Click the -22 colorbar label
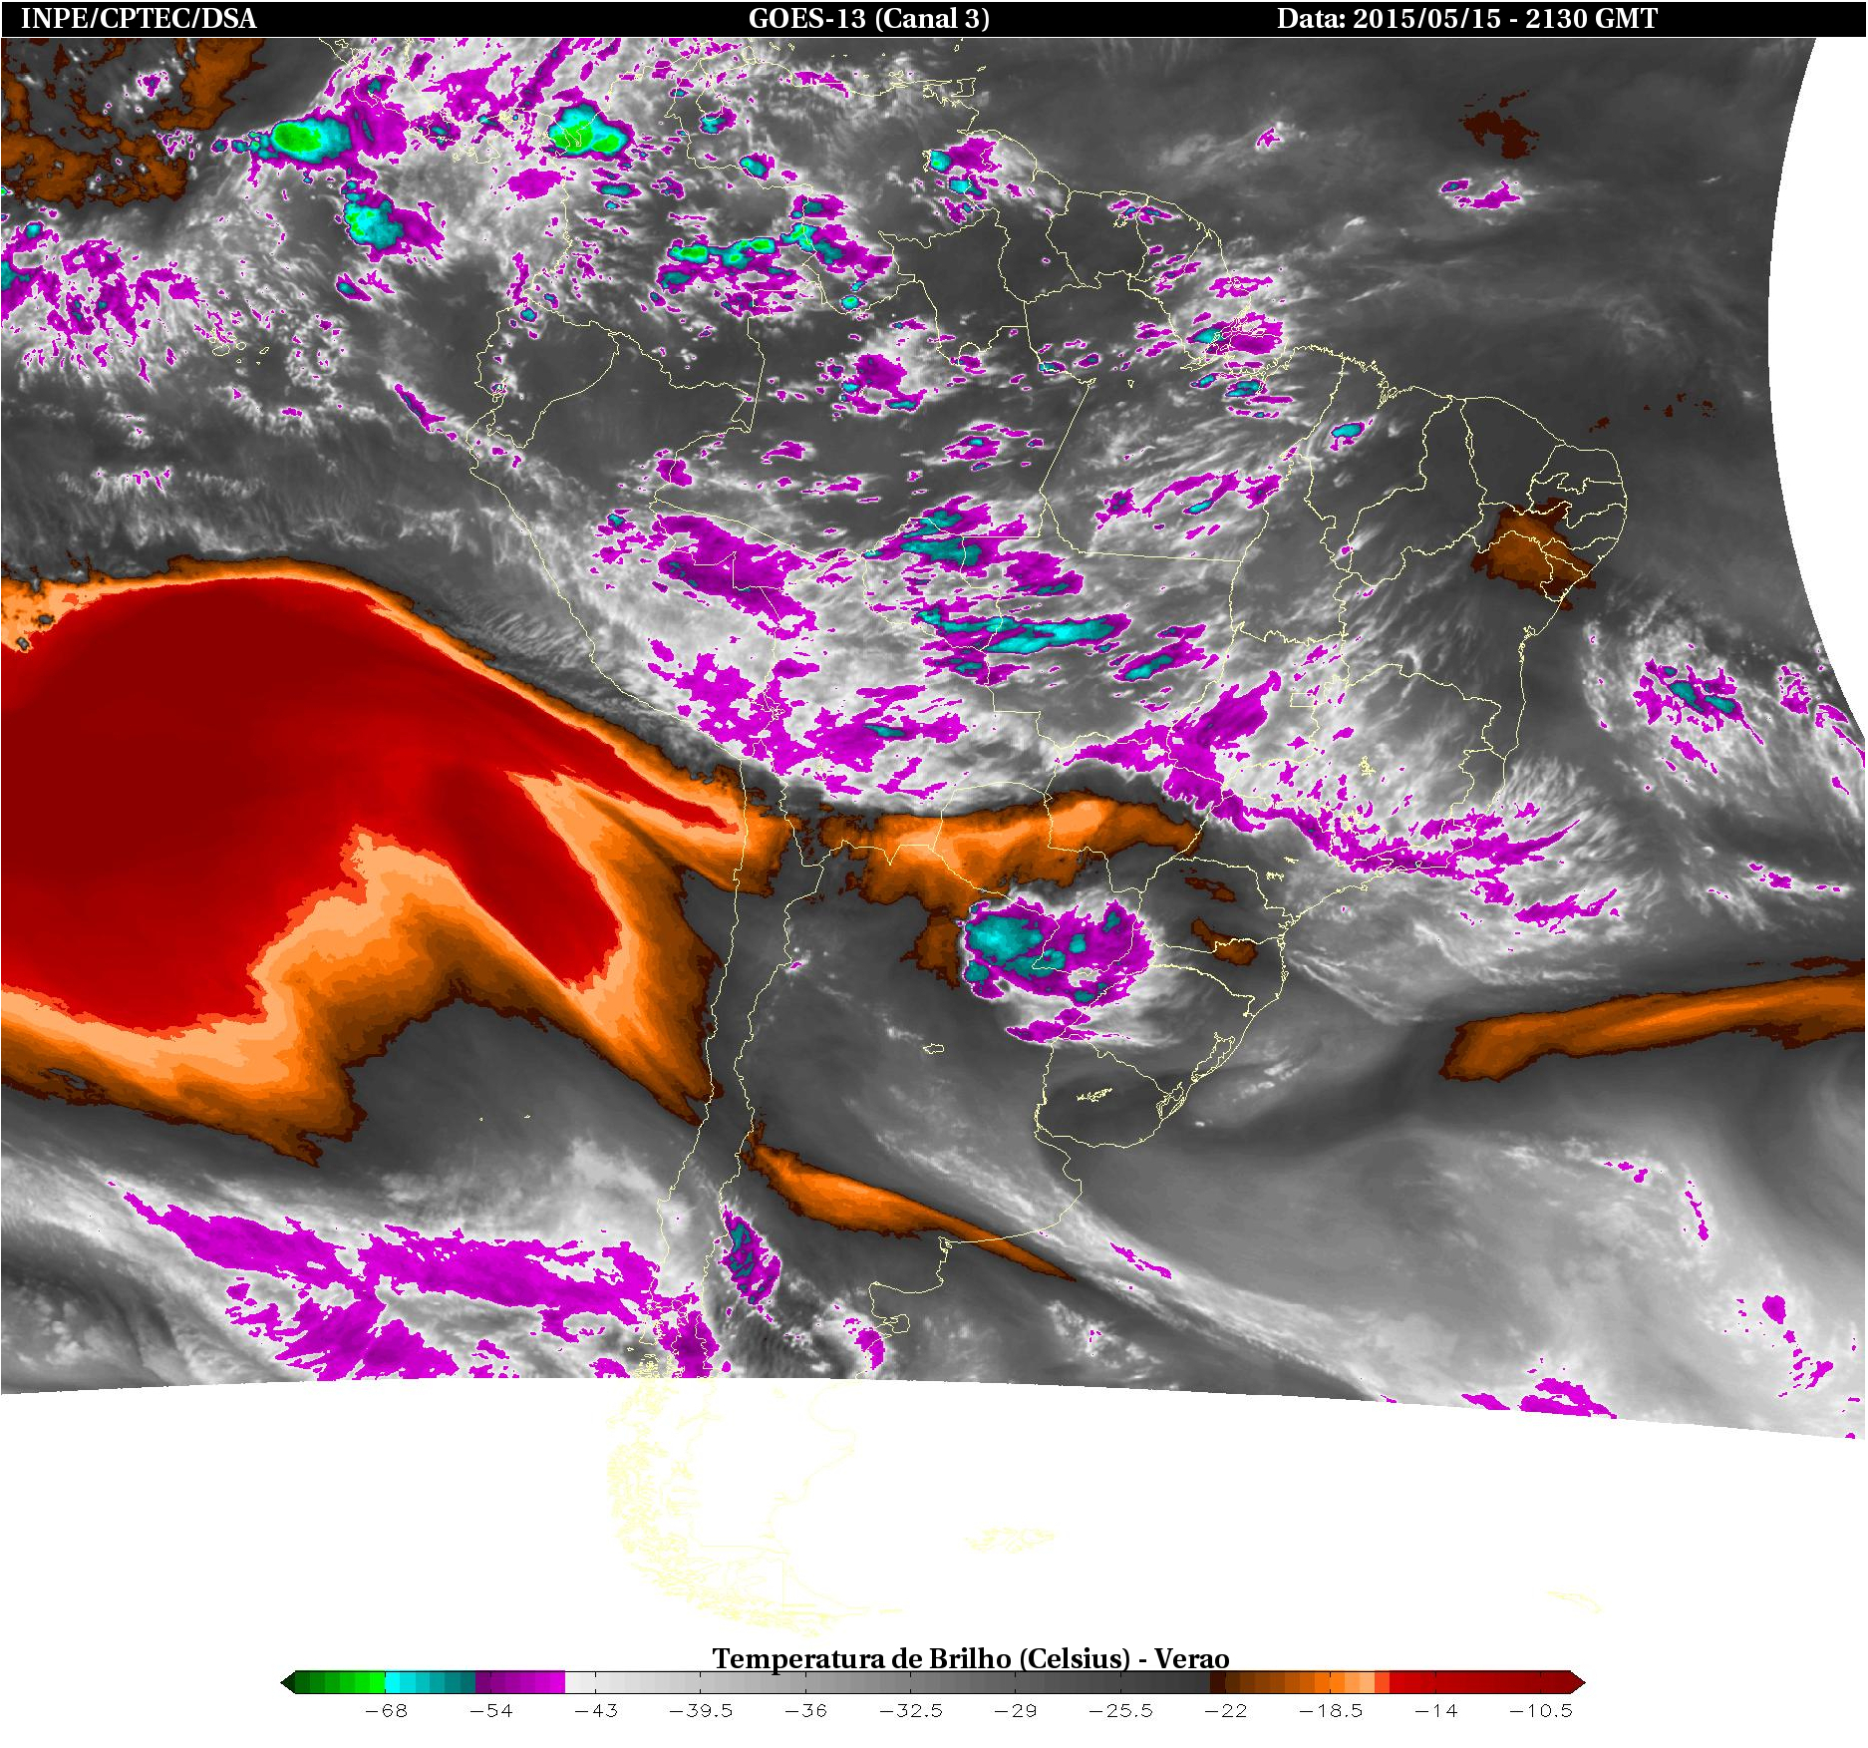 pos(1226,1711)
